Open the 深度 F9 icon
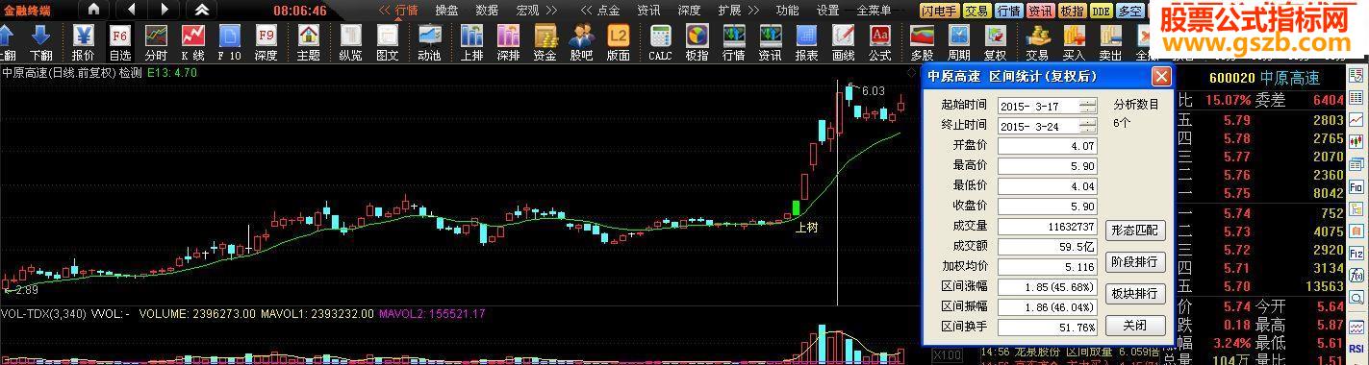The width and height of the screenshot is (1369, 365). 266,42
